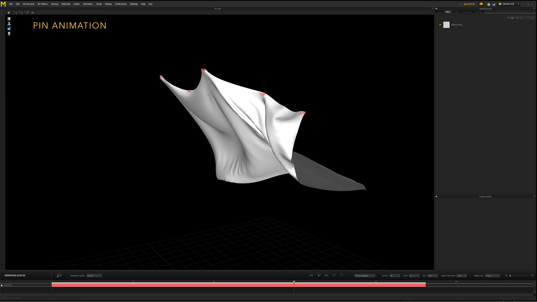Click the timeline zoom slider
Image resolution: width=537 pixels, height=302 pixels.
click(519, 276)
